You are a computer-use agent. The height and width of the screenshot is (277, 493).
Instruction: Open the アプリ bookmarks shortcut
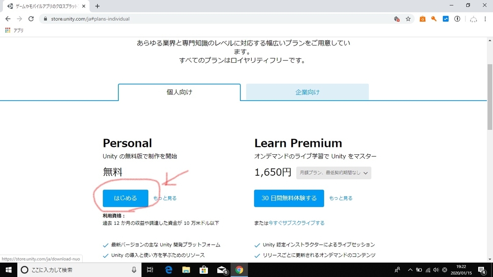tap(14, 30)
